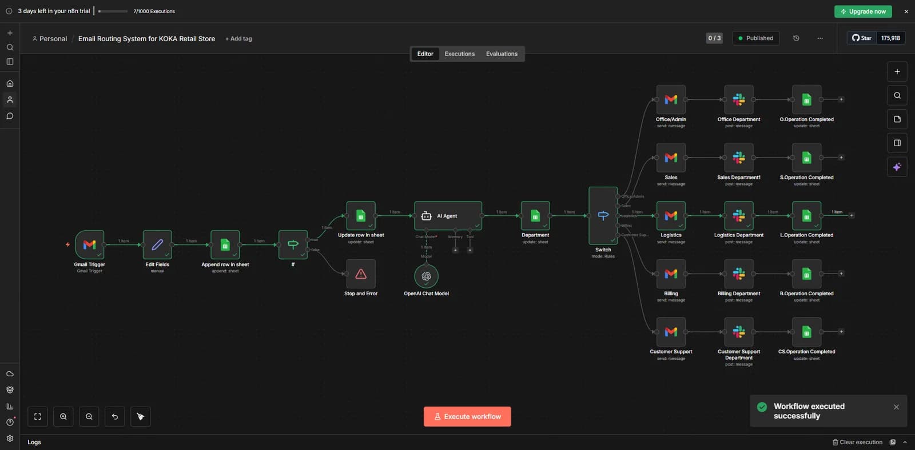This screenshot has width=915, height=450.
Task: Open the sidebar search
Action: [10, 47]
